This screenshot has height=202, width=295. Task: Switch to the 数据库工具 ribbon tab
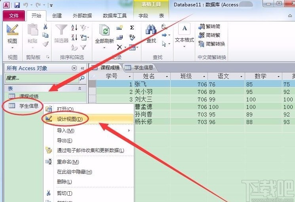click(114, 15)
